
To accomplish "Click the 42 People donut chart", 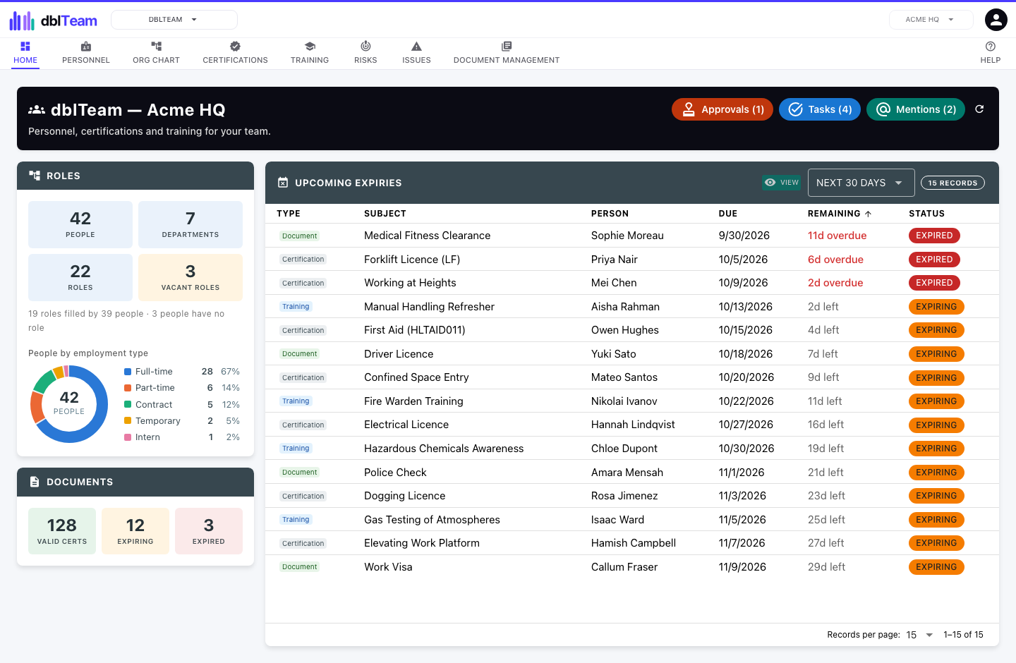I will click(69, 404).
